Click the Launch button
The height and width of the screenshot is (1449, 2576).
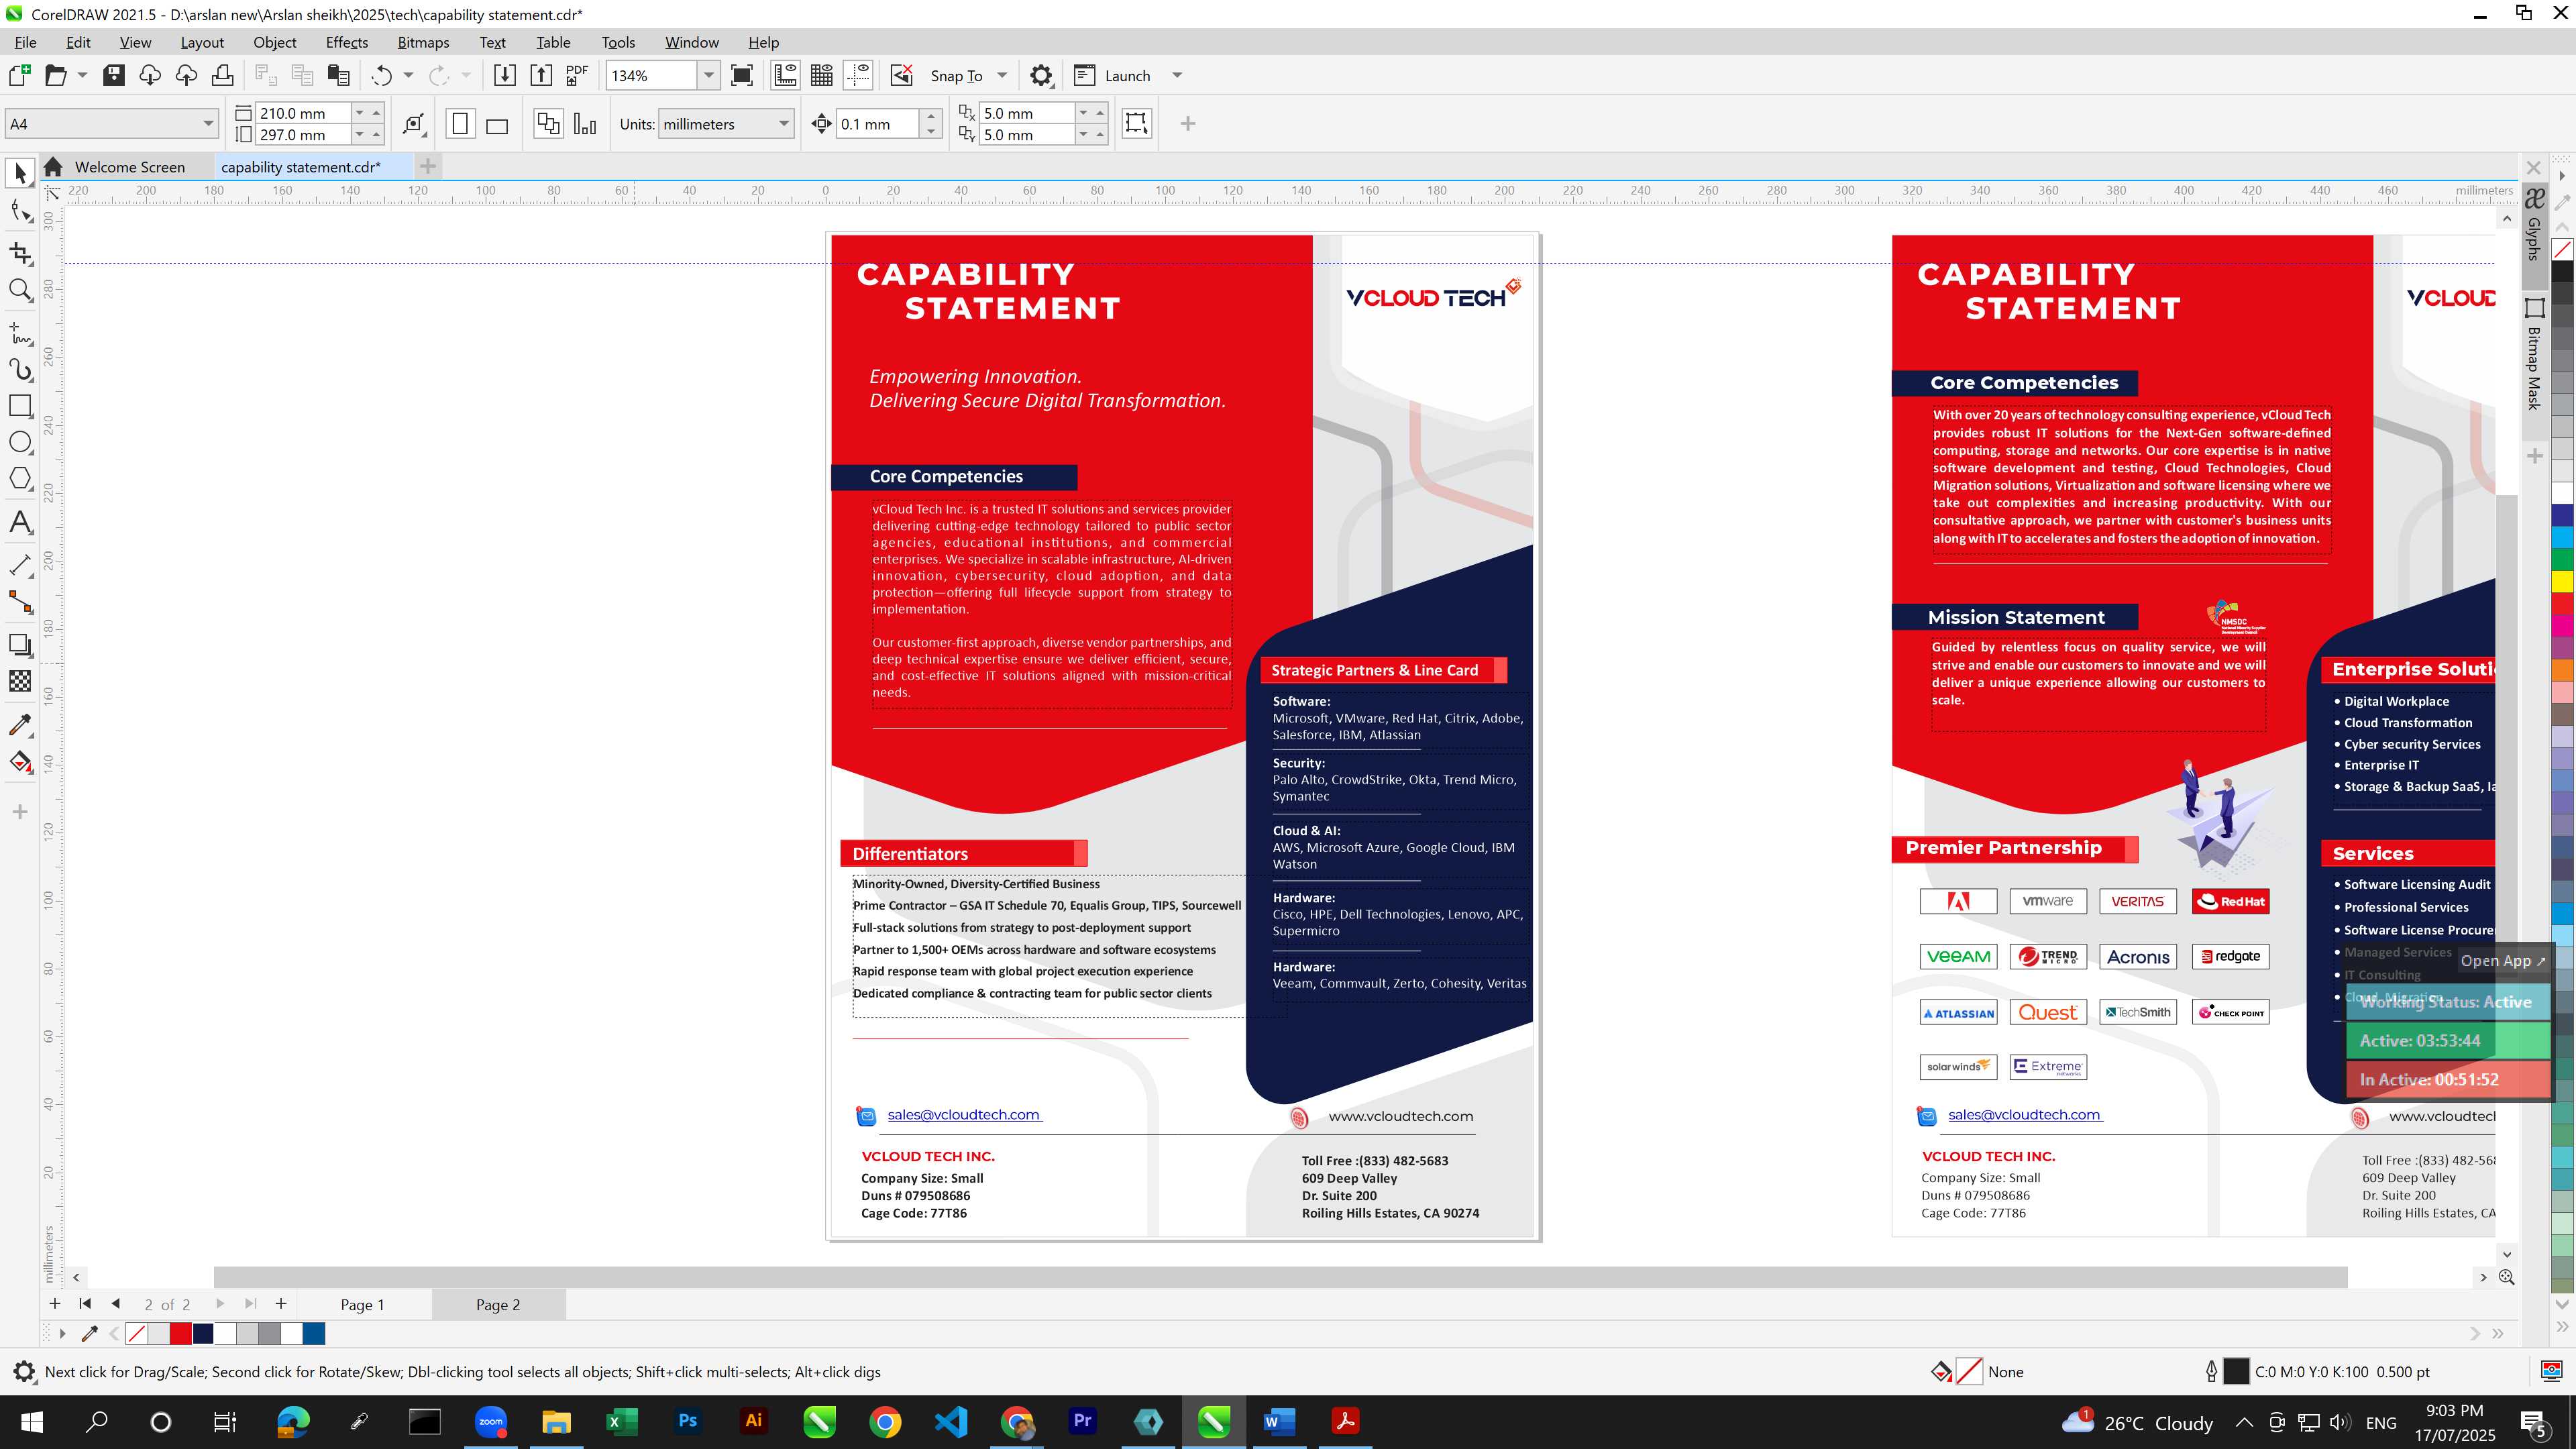[x=1112, y=75]
